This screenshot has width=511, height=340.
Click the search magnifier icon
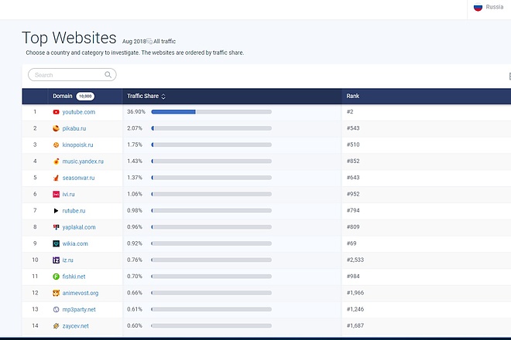[x=108, y=75]
